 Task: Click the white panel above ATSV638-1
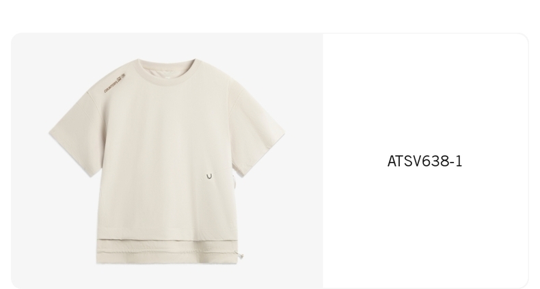tap(425, 93)
